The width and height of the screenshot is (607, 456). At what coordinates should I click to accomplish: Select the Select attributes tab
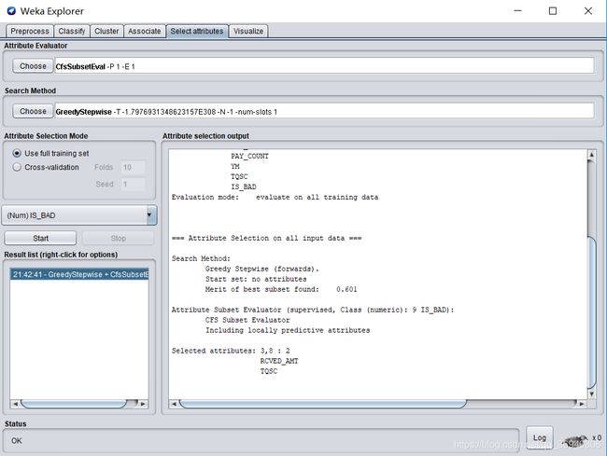tap(197, 31)
